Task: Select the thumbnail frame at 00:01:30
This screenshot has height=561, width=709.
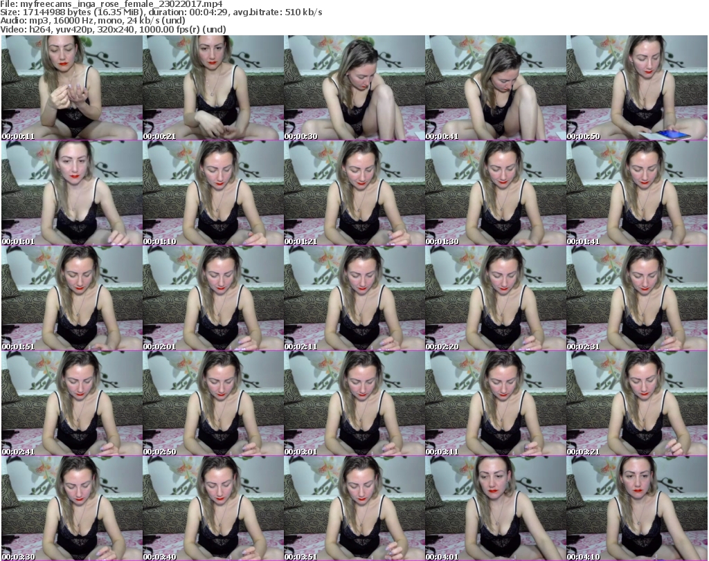Action: (495, 193)
